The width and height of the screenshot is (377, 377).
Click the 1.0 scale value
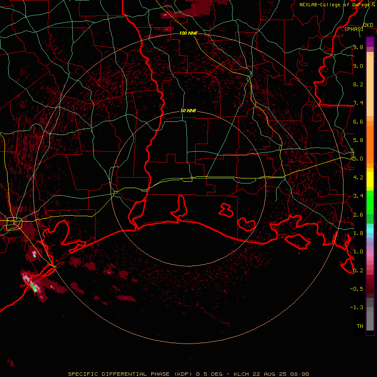[358, 252]
